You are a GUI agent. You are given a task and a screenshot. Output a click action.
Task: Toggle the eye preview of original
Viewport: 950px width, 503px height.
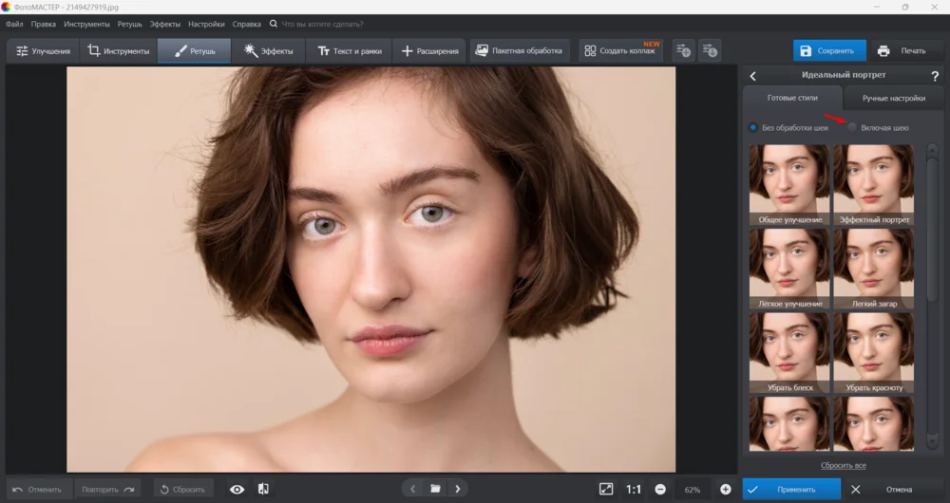pyautogui.click(x=237, y=489)
